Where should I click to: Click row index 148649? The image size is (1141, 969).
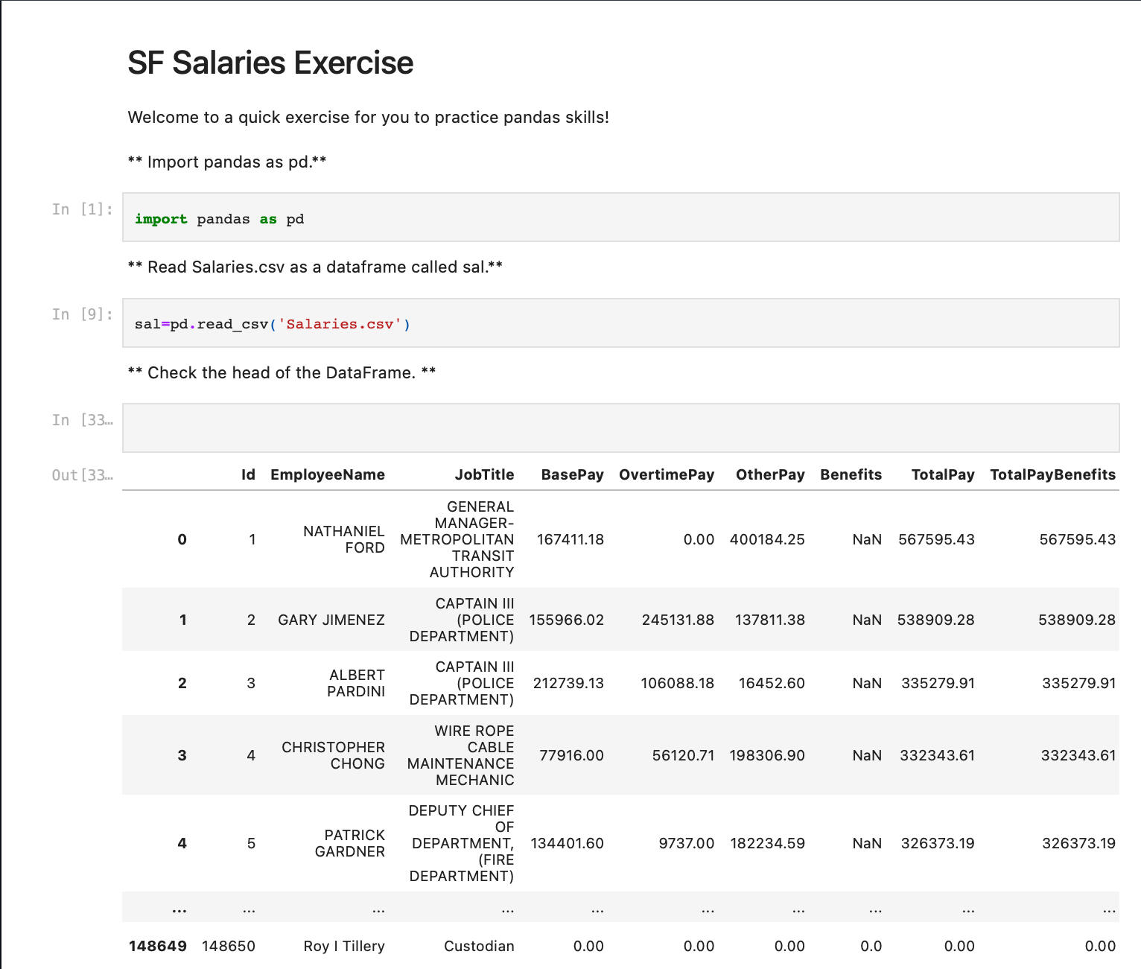[x=157, y=946]
